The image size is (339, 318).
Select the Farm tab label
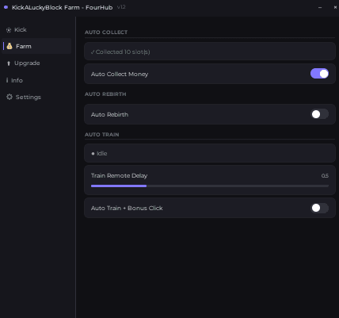tap(24, 46)
